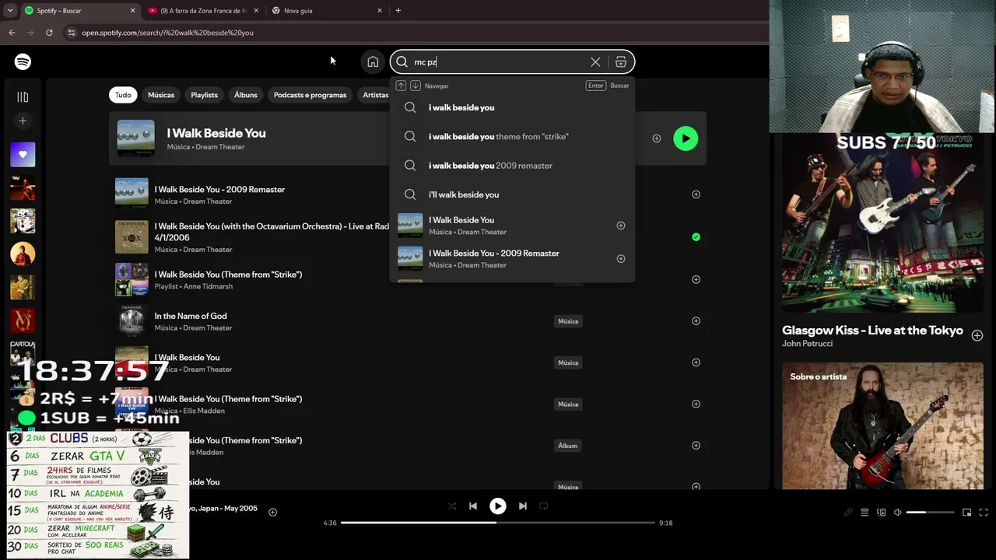Choose suggestion "i walk beside you 2009 remaster"

pyautogui.click(x=512, y=166)
